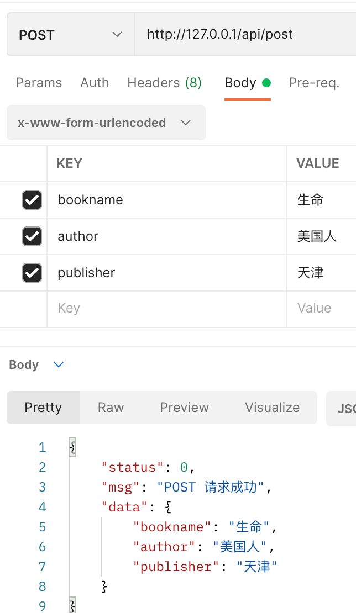Go to the Headers (8) tab

(x=164, y=83)
